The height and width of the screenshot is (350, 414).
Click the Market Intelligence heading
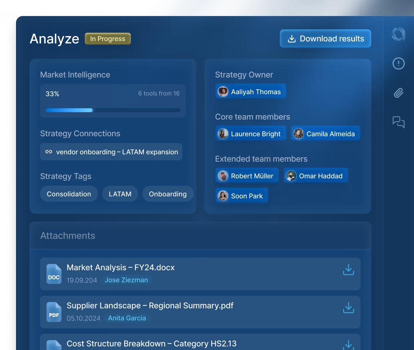pos(75,75)
